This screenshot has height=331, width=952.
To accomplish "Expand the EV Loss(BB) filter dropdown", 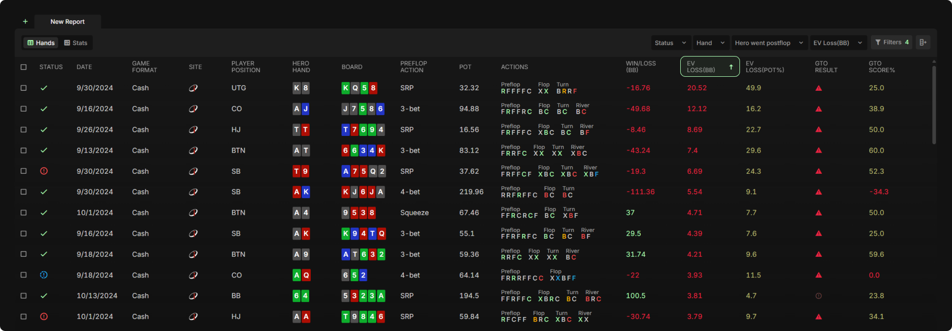I will click(838, 43).
